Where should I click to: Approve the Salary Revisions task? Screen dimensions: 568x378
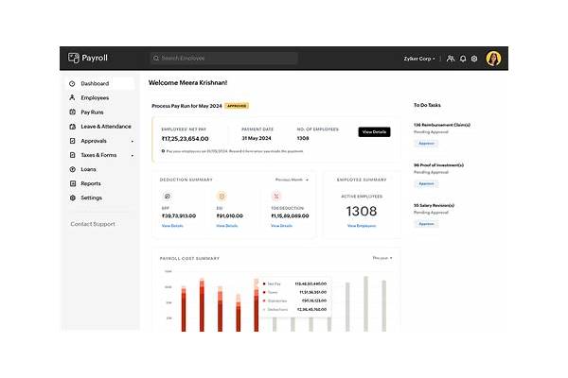(x=426, y=224)
